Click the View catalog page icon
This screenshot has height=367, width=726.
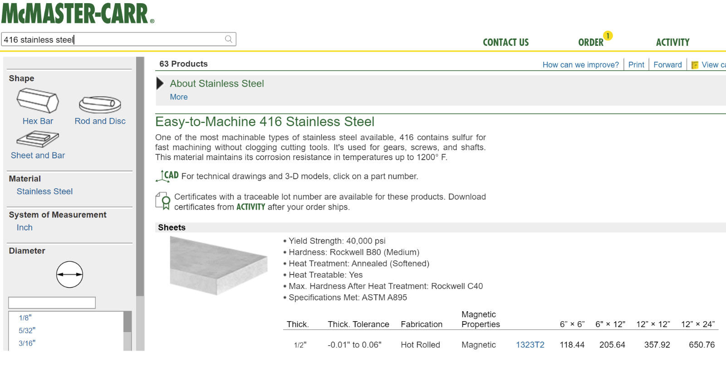click(x=695, y=65)
